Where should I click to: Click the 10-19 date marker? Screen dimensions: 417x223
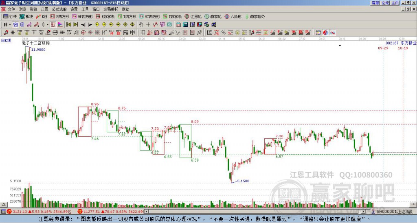point(403,48)
